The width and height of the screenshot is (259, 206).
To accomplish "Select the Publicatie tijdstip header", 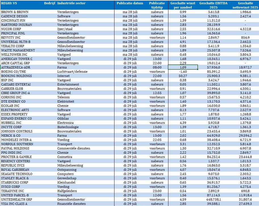I will click(157, 5).
